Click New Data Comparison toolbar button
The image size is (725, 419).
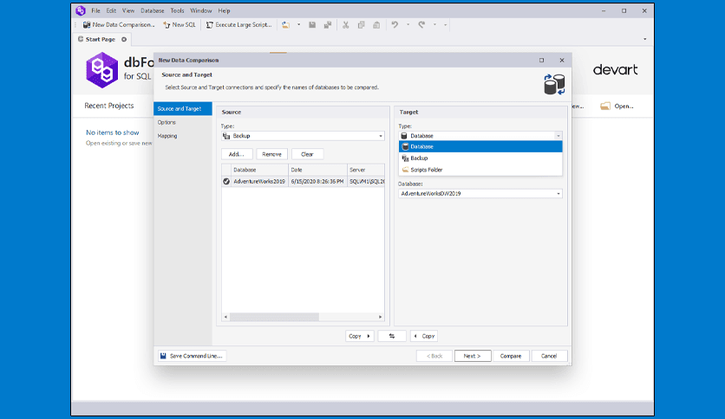coord(119,25)
